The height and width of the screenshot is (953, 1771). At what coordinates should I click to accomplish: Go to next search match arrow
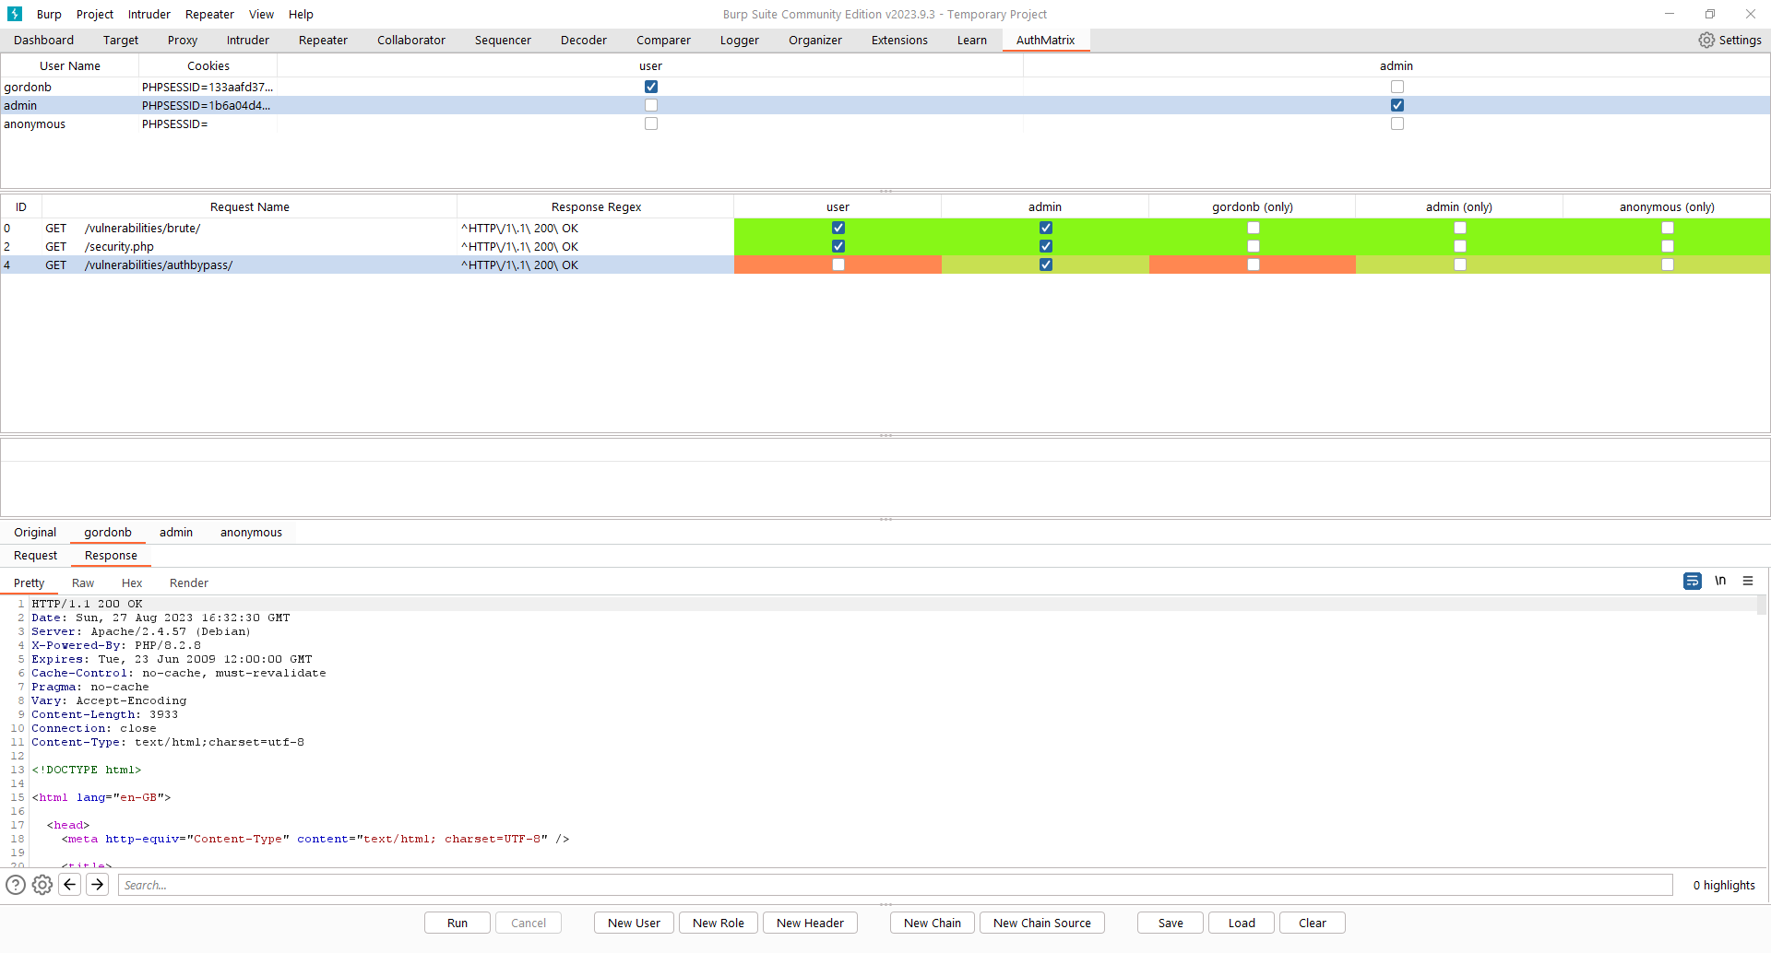tap(98, 885)
